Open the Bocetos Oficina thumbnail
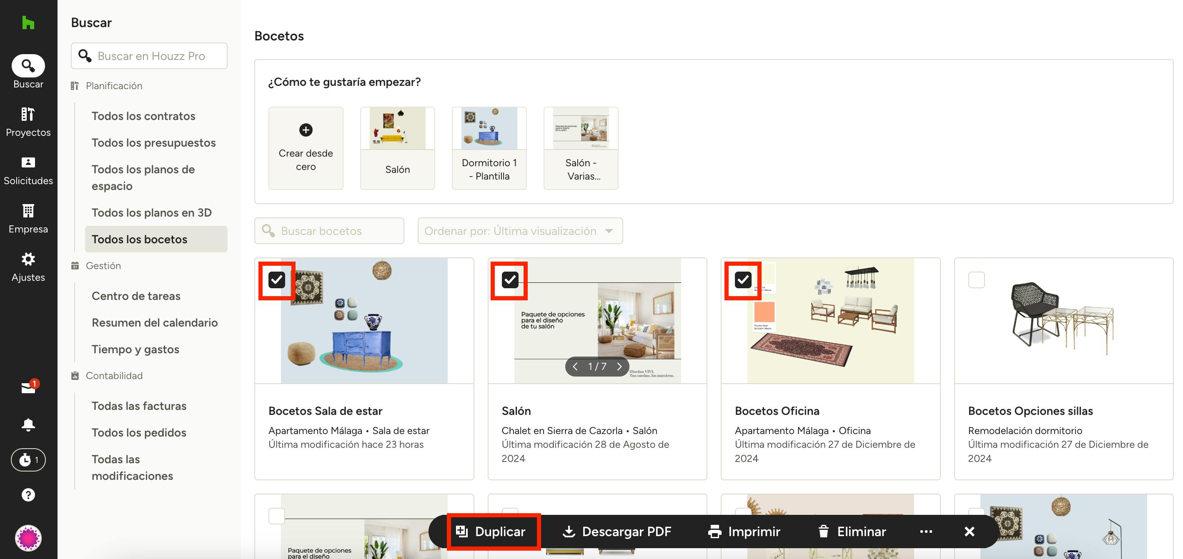The image size is (1183, 559). [x=830, y=321]
